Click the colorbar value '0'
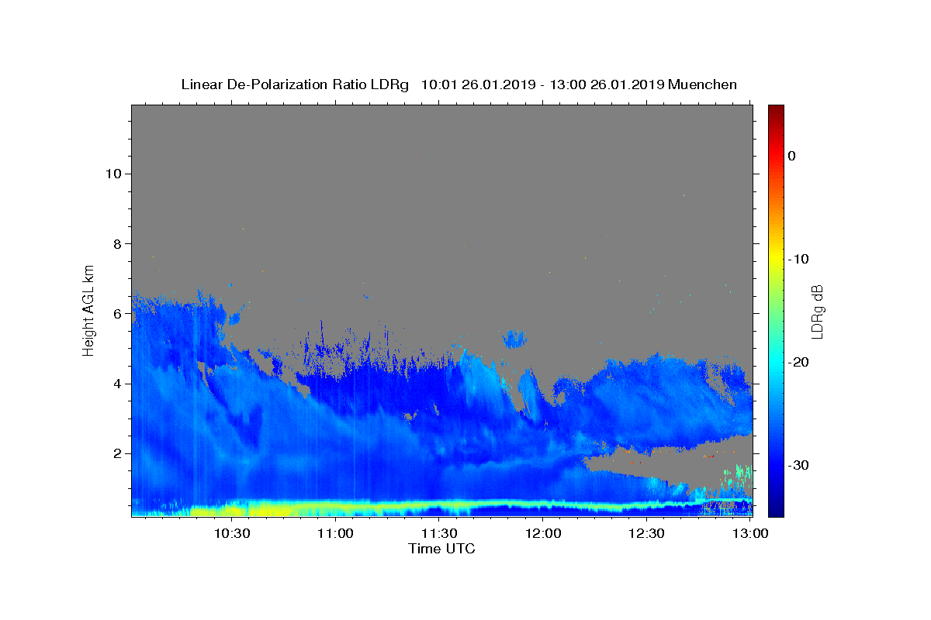931x620 pixels. [791, 156]
